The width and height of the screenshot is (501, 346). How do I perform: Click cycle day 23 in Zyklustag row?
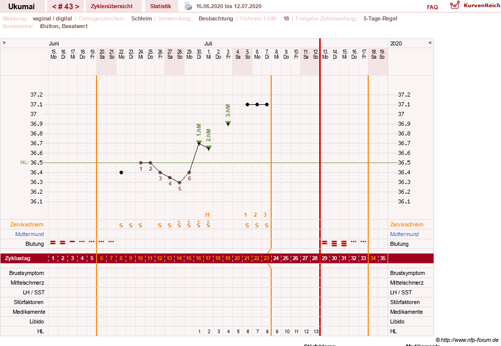267,258
